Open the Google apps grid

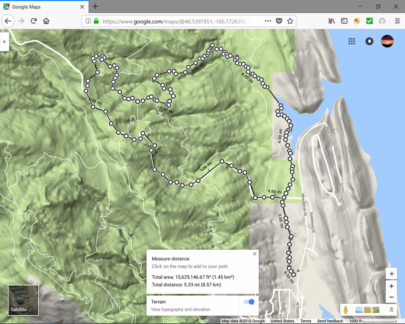click(352, 41)
